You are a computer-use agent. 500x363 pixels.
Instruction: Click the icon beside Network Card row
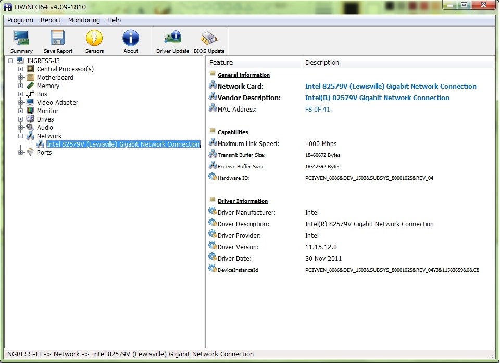click(x=213, y=85)
